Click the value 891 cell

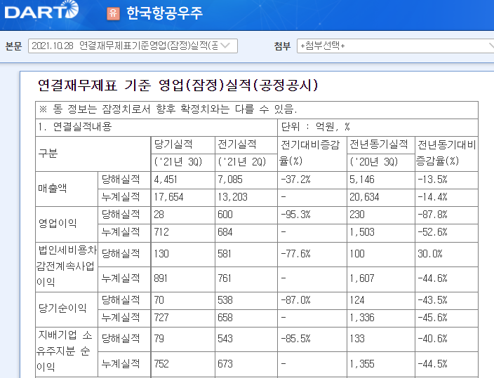182,279
